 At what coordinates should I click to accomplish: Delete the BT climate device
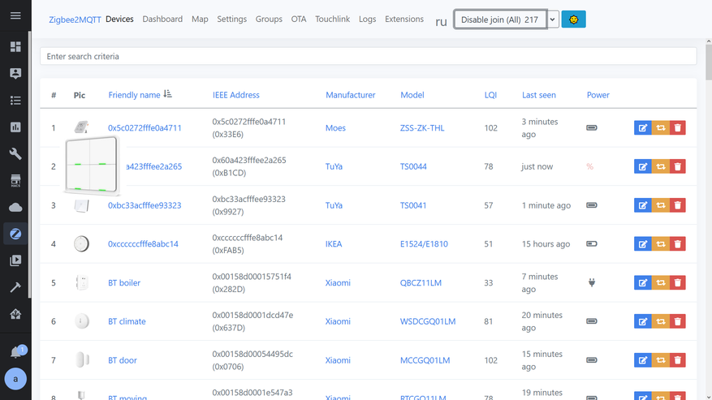[x=678, y=321]
